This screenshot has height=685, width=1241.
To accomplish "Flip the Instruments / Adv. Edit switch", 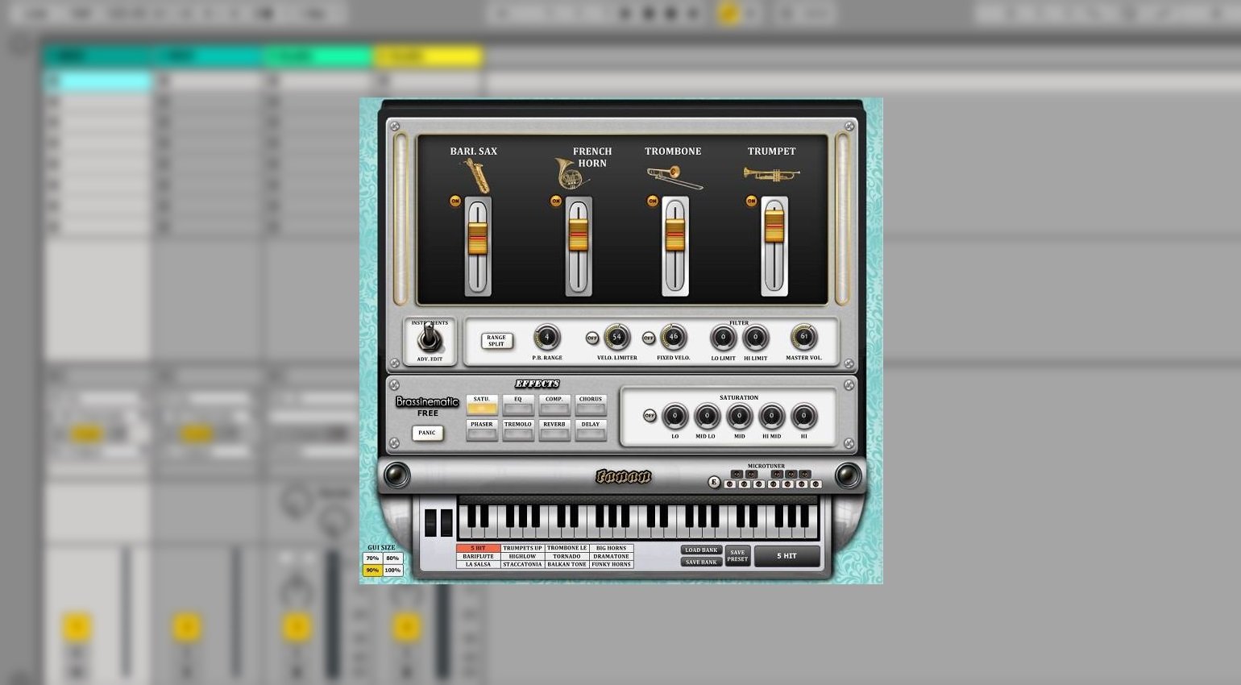I will [430, 338].
